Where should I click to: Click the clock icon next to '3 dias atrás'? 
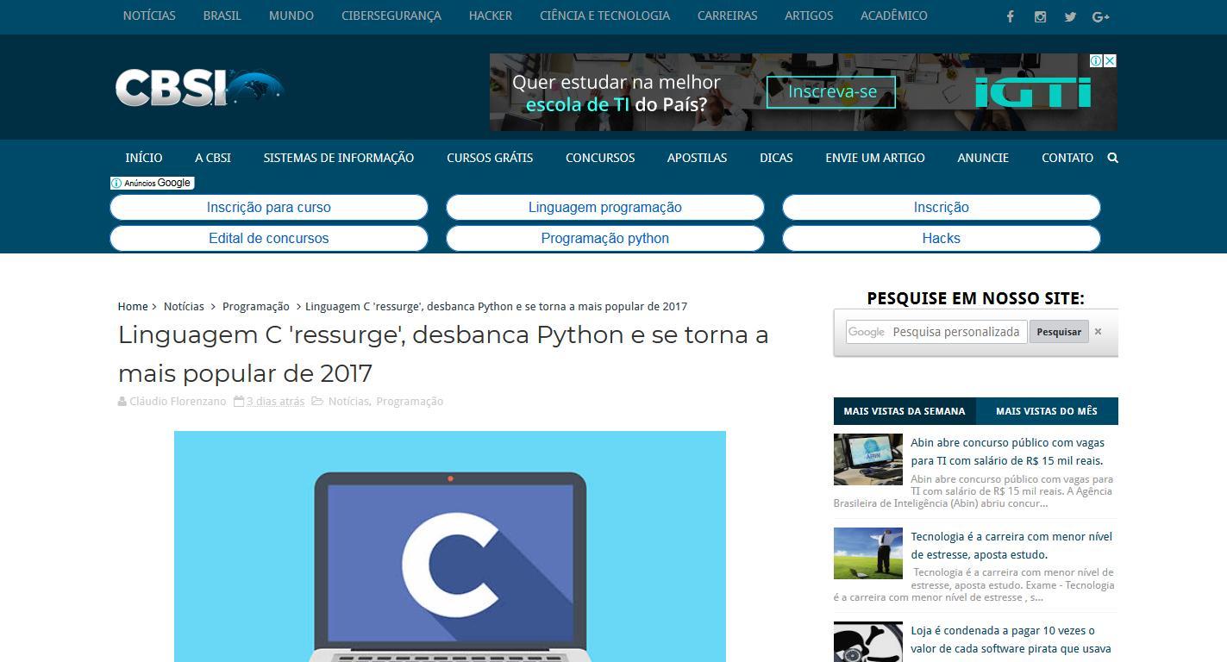coord(240,401)
